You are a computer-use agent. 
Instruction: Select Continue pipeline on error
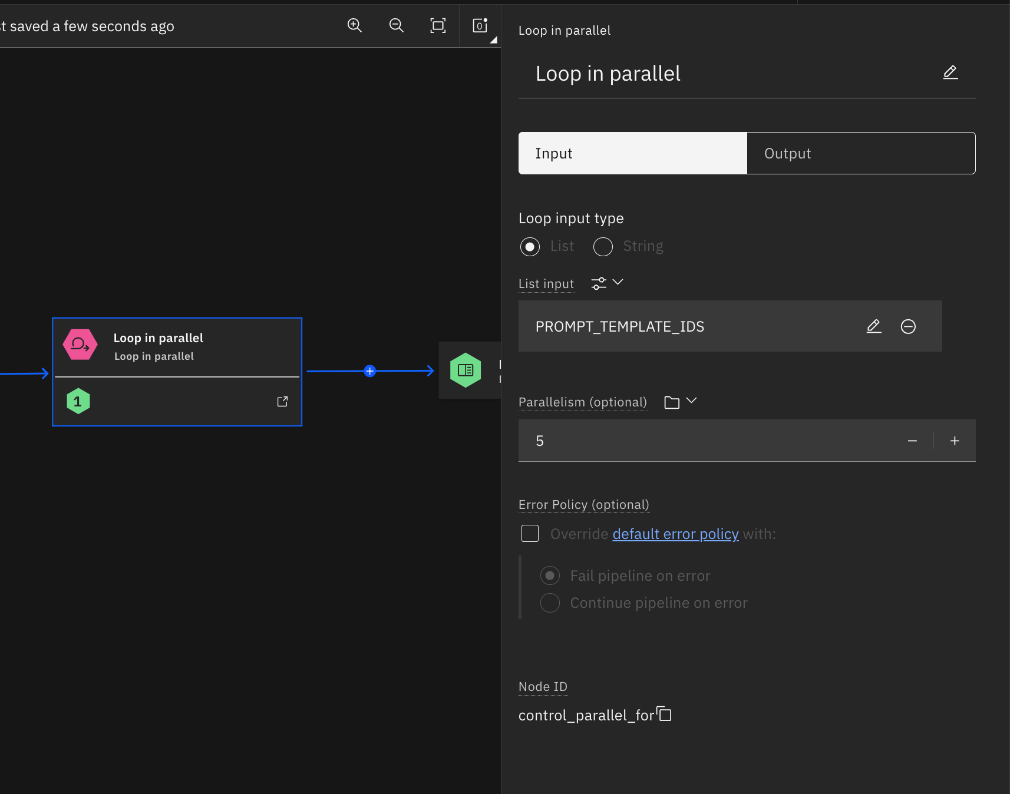[550, 603]
